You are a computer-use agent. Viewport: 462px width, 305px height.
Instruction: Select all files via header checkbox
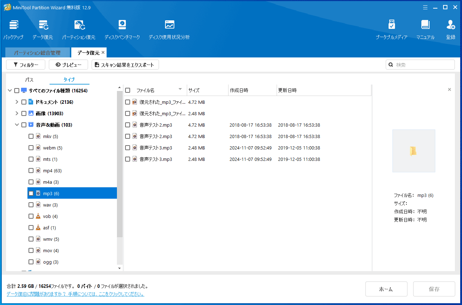(128, 90)
